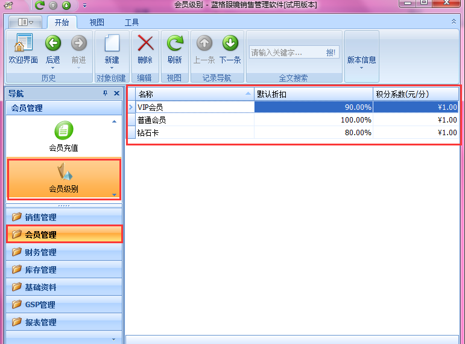Click the 90.00% discount cell
Viewport: 465px width, 344px height.
pyautogui.click(x=314, y=107)
